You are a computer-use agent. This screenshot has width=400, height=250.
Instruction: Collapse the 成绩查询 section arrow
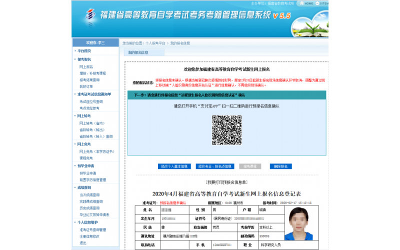(75, 187)
